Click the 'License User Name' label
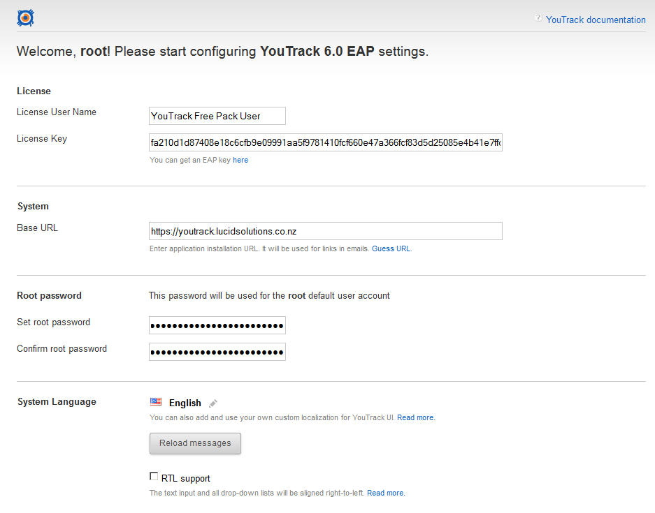Image resolution: width=655 pixels, height=513 pixels. tap(57, 112)
